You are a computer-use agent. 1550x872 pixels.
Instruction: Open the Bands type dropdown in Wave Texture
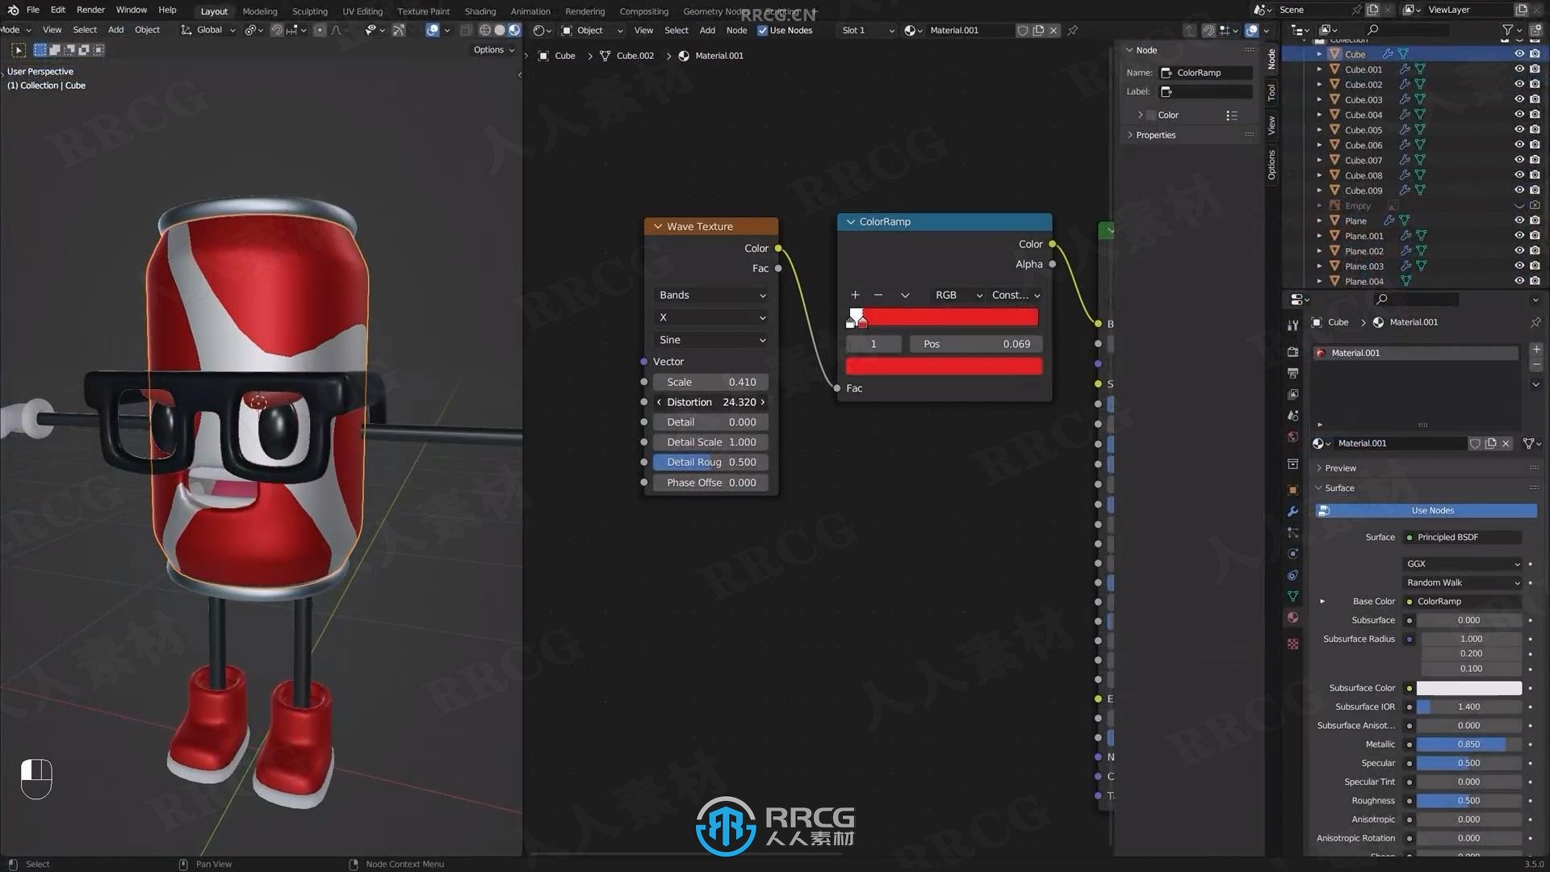tap(711, 295)
